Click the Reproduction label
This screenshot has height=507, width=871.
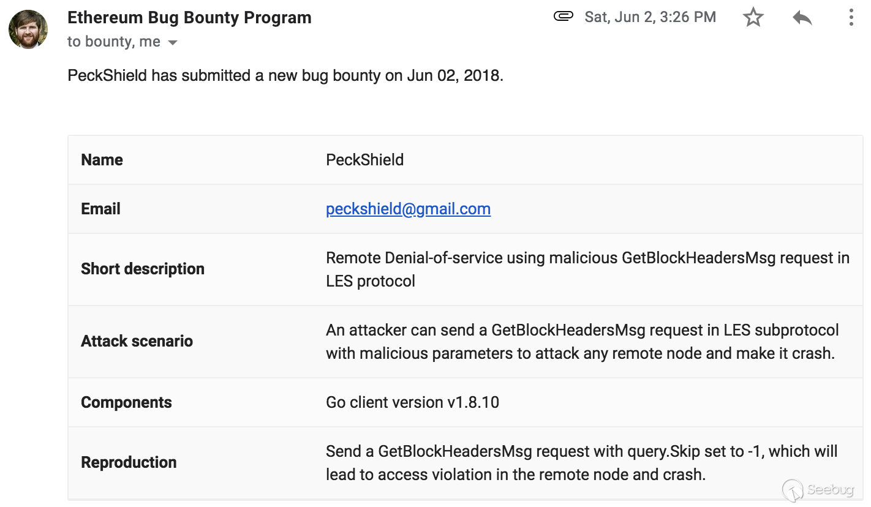(x=129, y=462)
